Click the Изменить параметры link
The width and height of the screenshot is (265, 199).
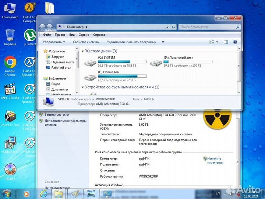tap(215, 160)
